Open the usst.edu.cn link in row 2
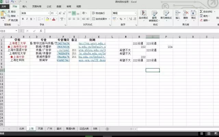This screenshot has height=137, width=219. [92, 43]
